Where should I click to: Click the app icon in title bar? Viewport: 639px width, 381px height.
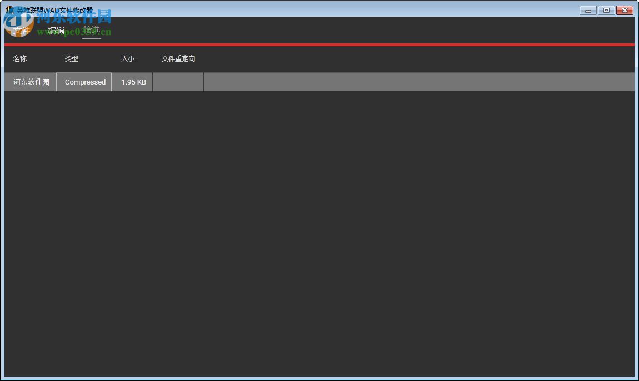(x=10, y=10)
